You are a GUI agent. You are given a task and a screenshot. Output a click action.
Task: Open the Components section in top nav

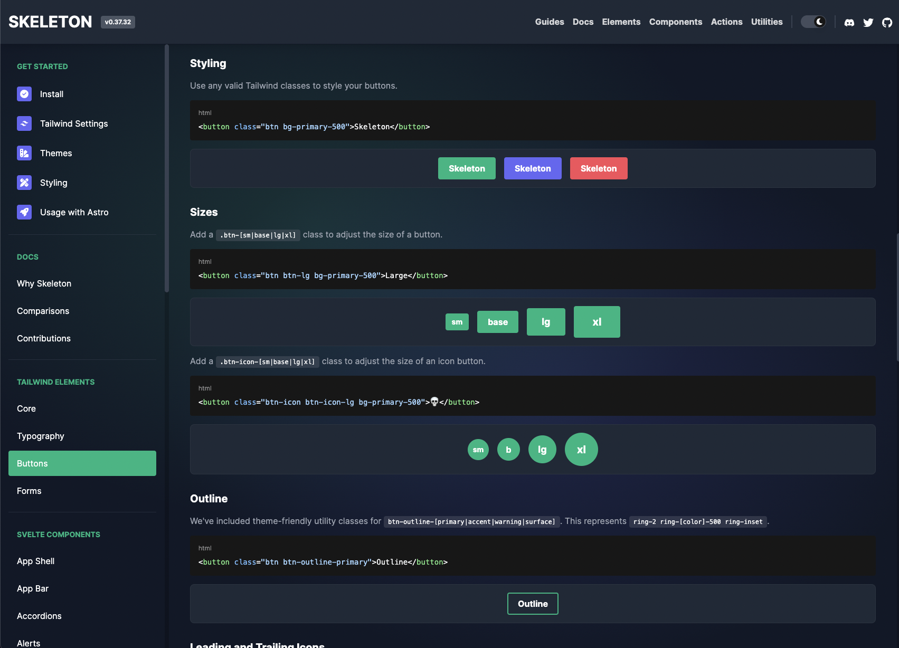pyautogui.click(x=676, y=22)
